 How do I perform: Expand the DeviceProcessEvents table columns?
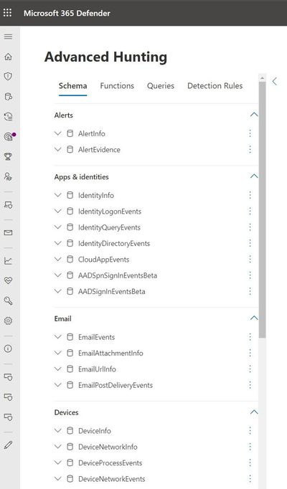point(57,462)
